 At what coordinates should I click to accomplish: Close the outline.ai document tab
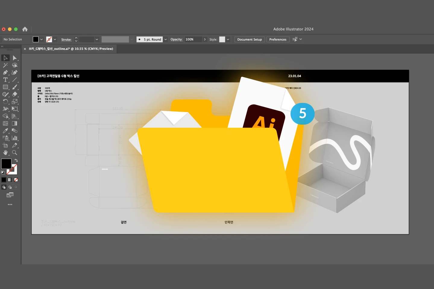click(25, 49)
